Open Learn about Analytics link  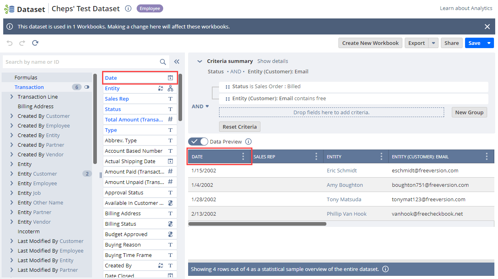click(466, 8)
